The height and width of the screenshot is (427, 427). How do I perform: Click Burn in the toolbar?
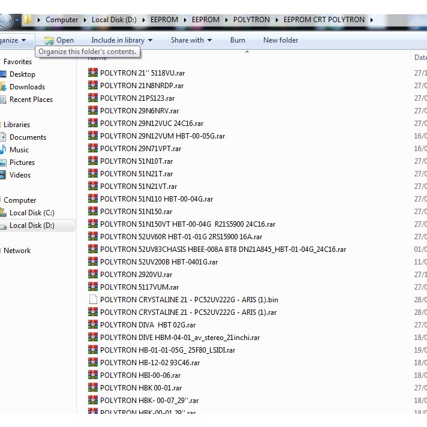coord(237,40)
